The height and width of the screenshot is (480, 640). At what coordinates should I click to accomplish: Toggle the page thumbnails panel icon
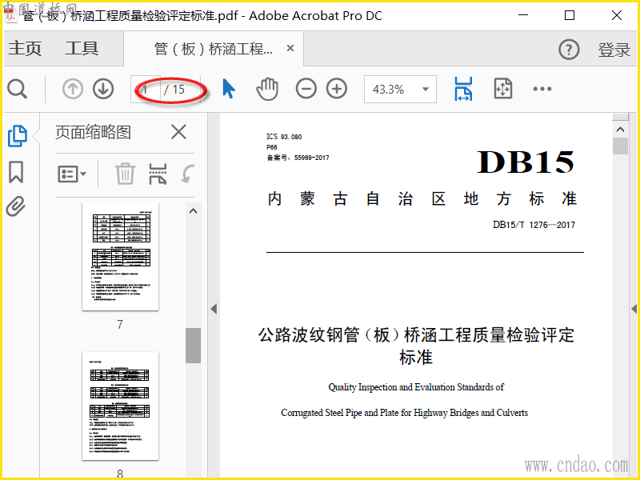coord(18,136)
